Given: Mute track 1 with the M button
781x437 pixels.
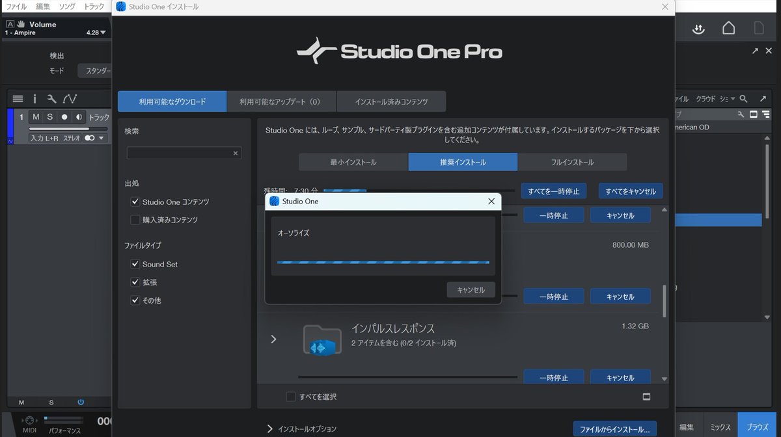Looking at the screenshot, I should 36,117.
